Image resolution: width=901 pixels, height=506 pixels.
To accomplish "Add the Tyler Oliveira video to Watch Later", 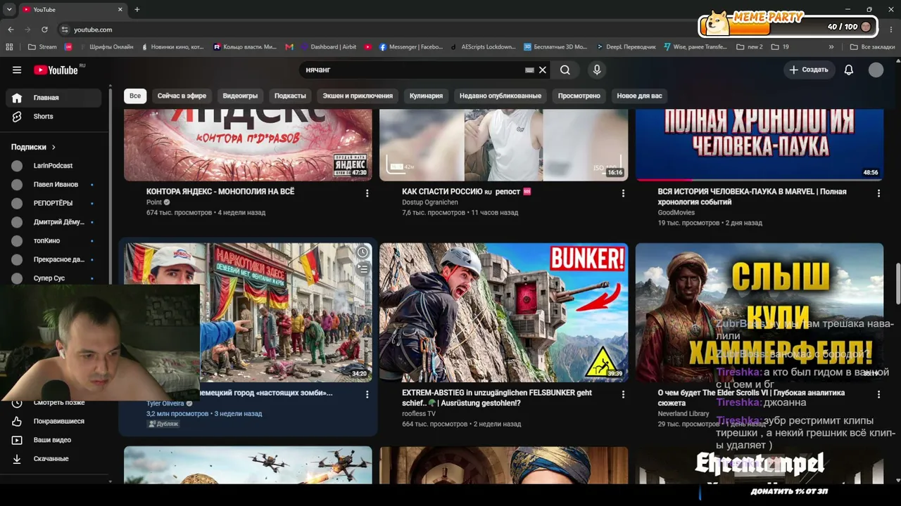I will pos(363,252).
